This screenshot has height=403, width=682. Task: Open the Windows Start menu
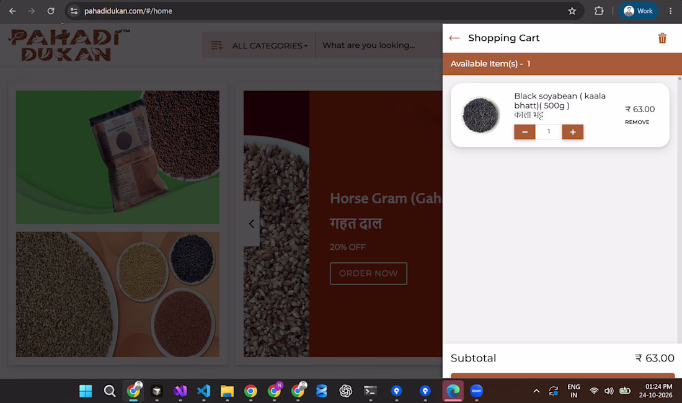86,391
